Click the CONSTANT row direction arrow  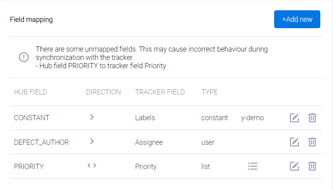point(92,117)
